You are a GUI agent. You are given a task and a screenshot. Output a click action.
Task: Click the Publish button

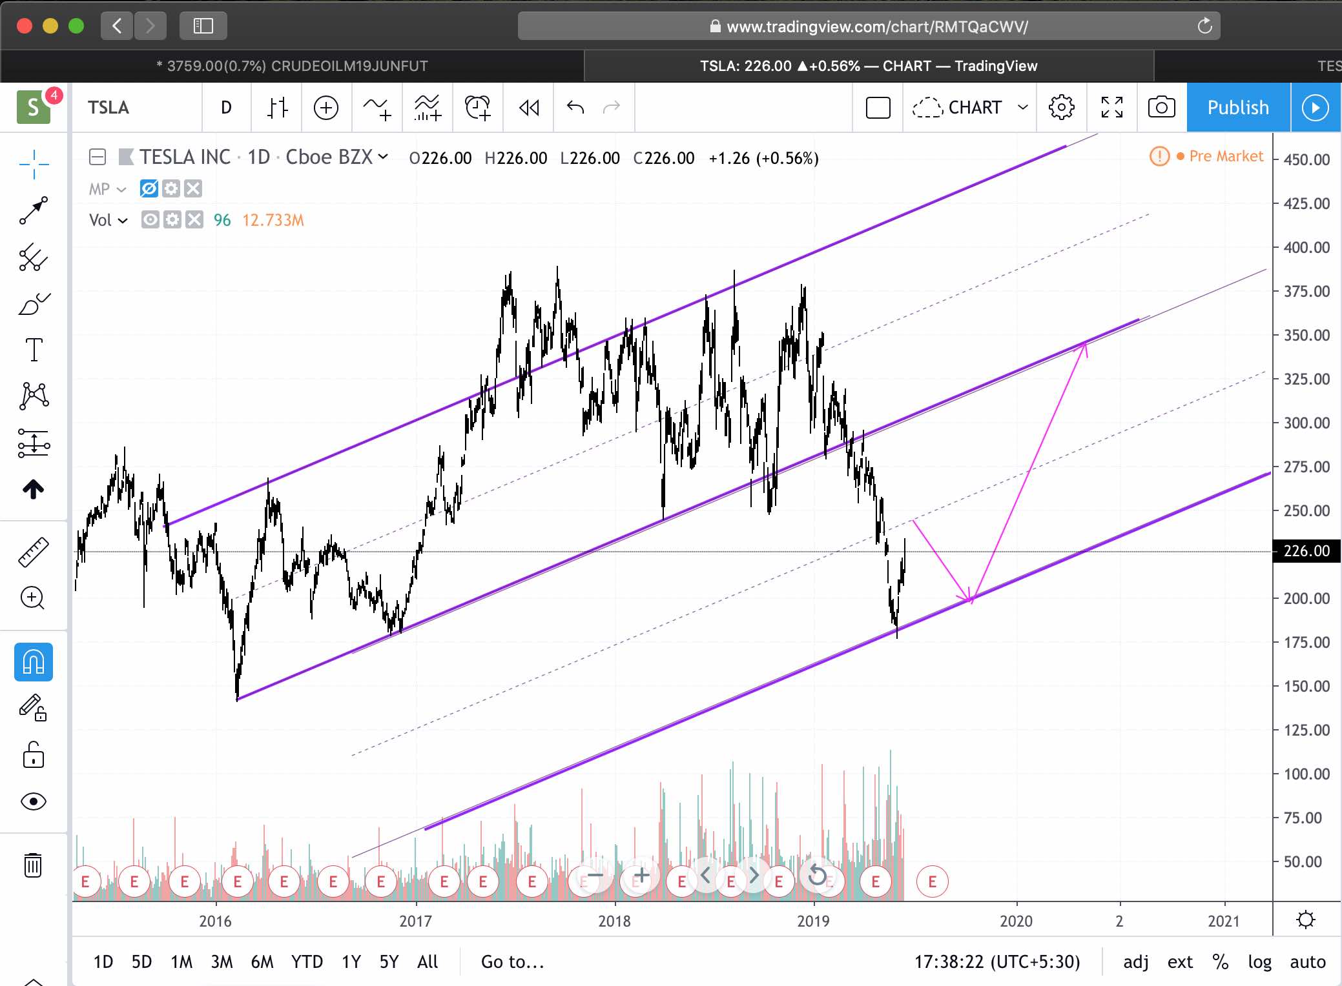tap(1237, 107)
